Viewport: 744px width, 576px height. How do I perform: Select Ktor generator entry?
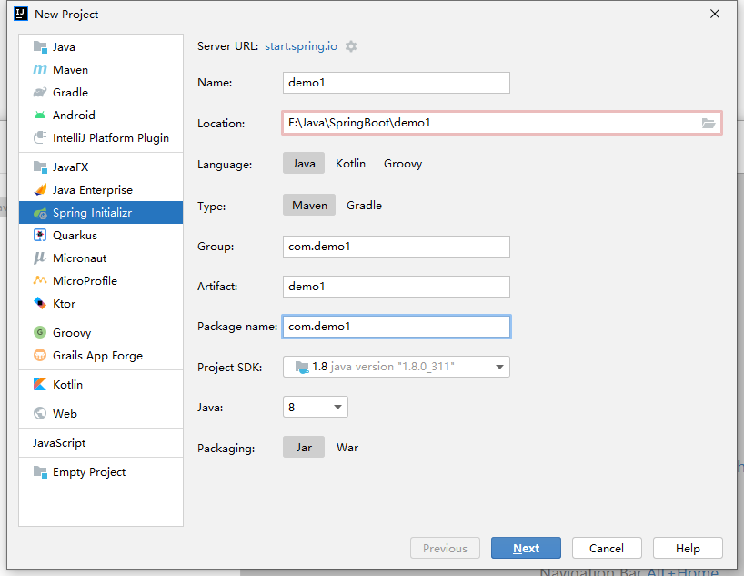pos(101,303)
